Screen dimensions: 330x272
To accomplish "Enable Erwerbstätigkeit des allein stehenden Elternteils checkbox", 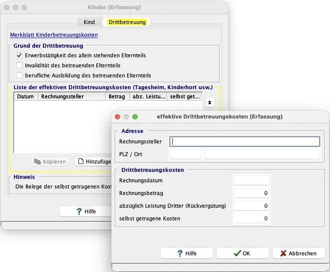I will 19,56.
